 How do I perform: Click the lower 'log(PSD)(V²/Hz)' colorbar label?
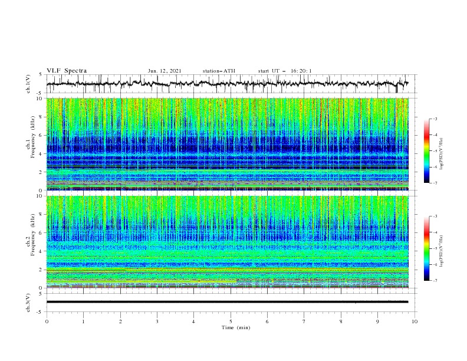(441, 251)
